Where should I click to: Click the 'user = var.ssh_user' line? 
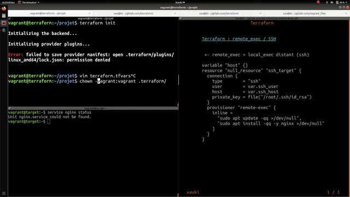pos(245,86)
